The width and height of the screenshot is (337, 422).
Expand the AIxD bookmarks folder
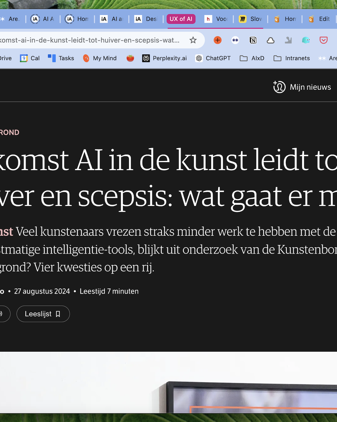tap(252, 58)
